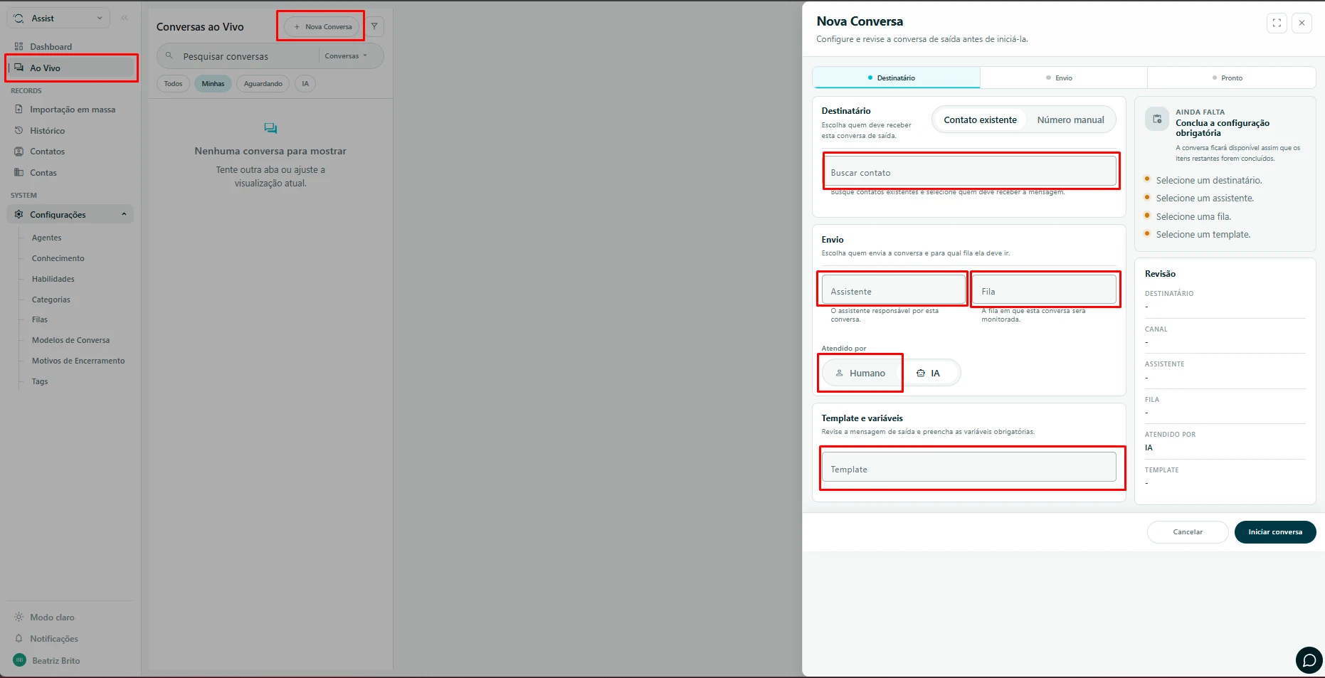Select the Minhas filter chip
Image resolution: width=1325 pixels, height=678 pixels.
213,84
